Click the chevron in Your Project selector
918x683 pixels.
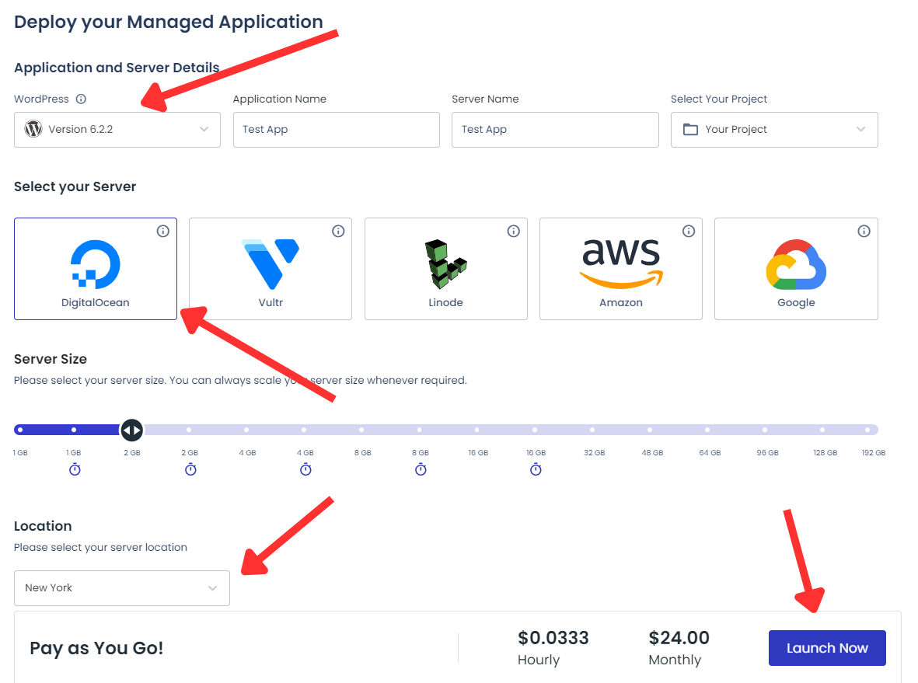pyautogui.click(x=860, y=129)
